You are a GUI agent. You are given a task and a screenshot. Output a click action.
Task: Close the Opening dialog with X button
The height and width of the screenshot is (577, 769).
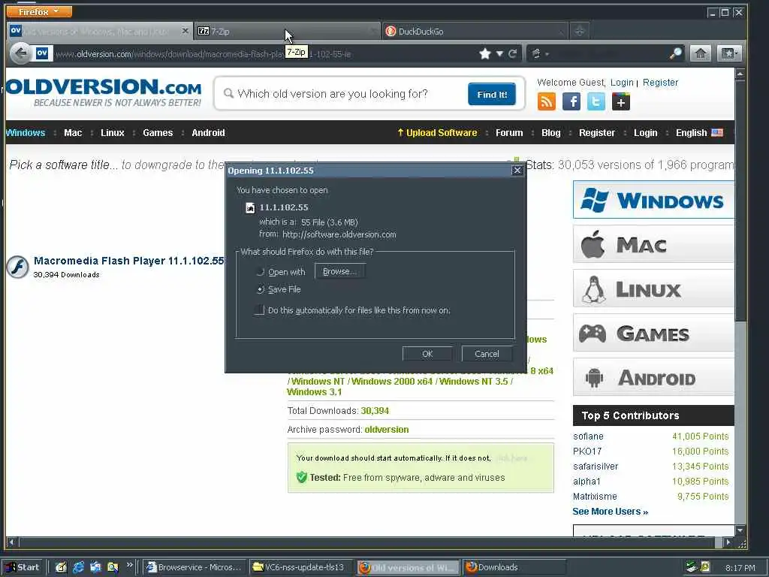pyautogui.click(x=517, y=171)
